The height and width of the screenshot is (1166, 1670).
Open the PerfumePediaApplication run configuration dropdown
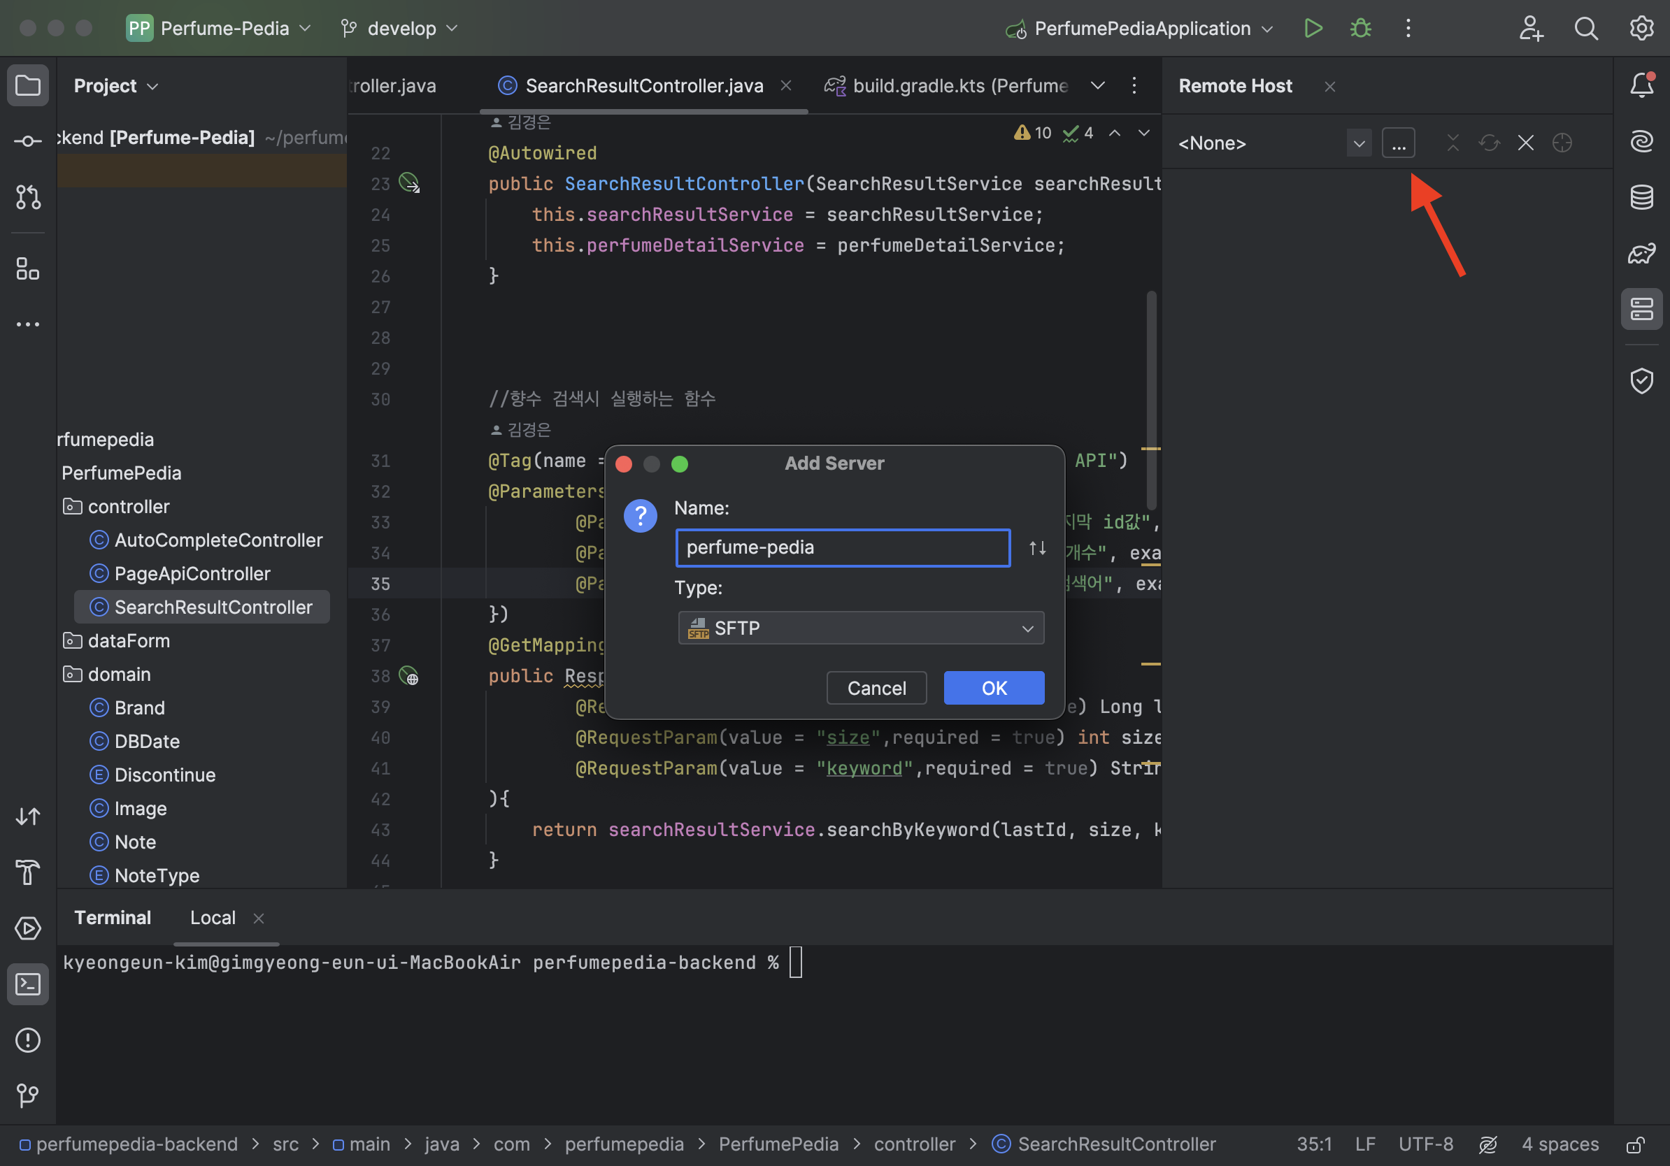1141,29
